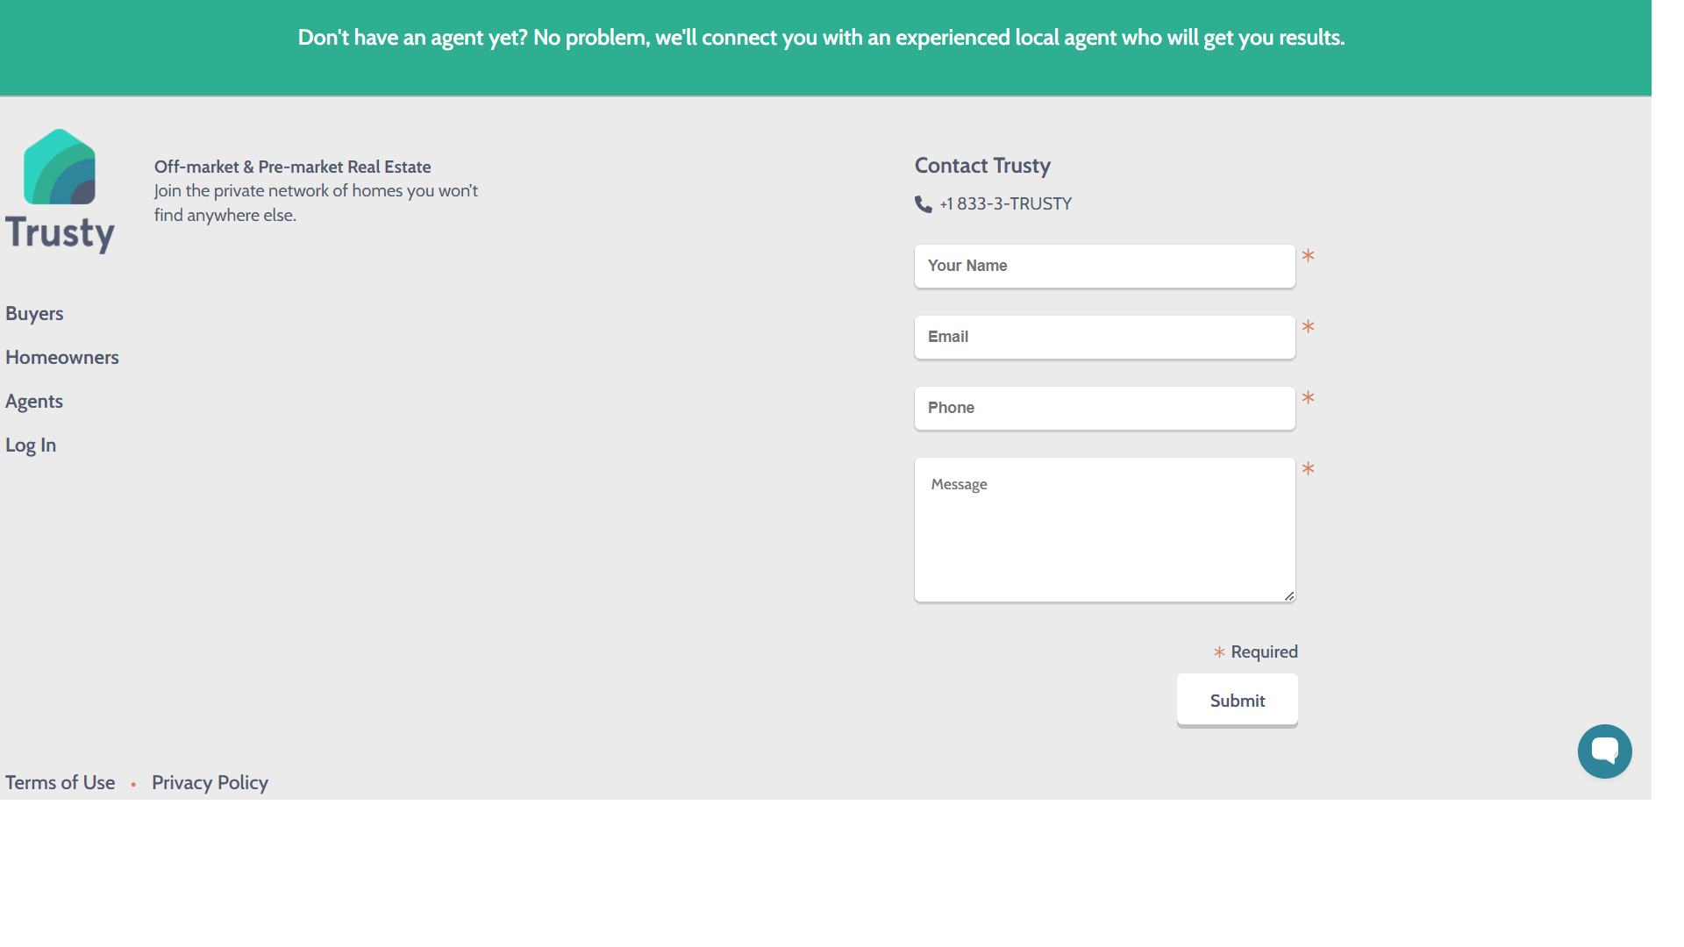Click the Log In menu item

click(30, 444)
